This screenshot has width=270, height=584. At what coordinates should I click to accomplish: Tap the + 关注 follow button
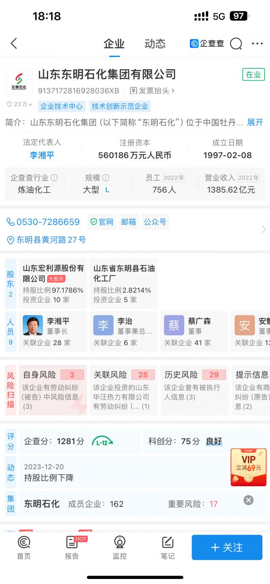pos(227,547)
